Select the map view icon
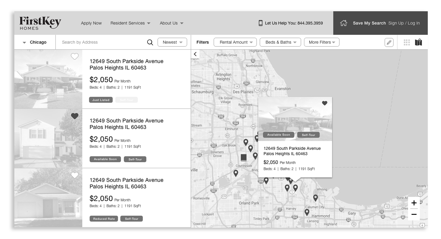This screenshot has width=441, height=239. point(418,42)
